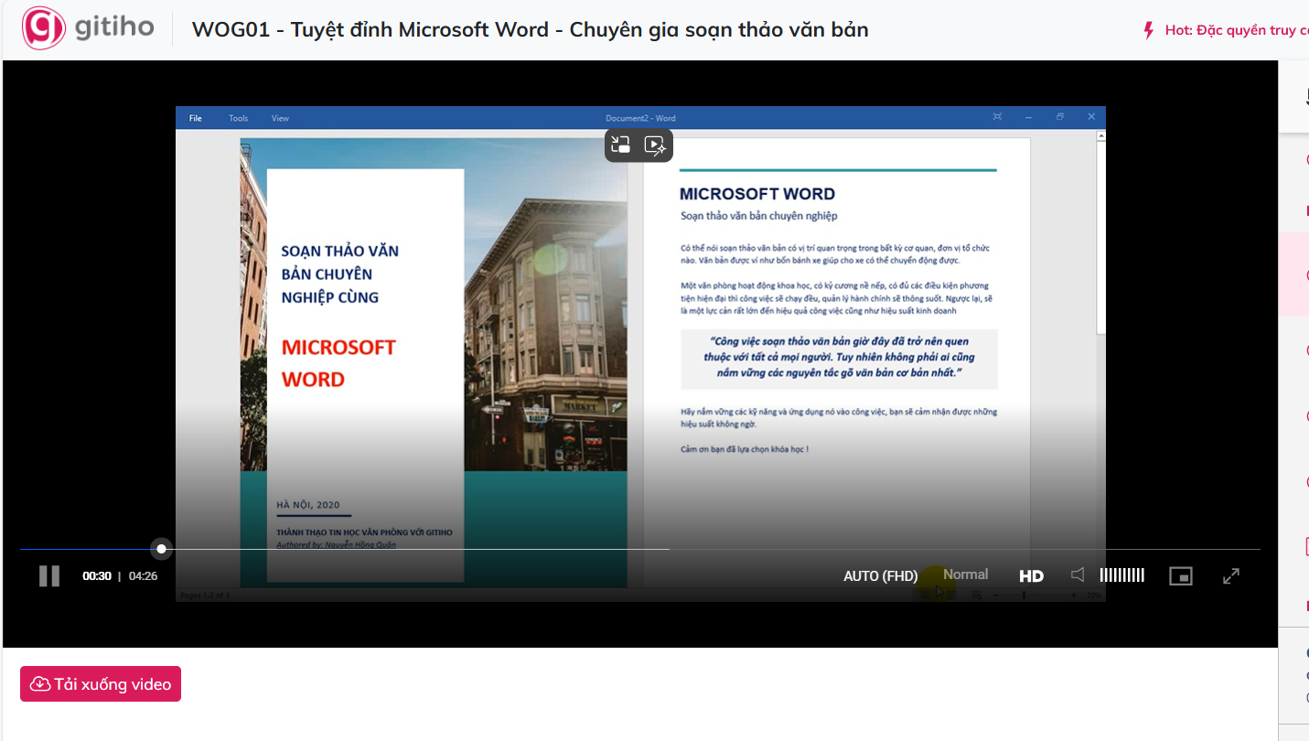This screenshot has height=741, width=1309.
Task: Click the Tải xuống video button
Action: pyautogui.click(x=101, y=684)
